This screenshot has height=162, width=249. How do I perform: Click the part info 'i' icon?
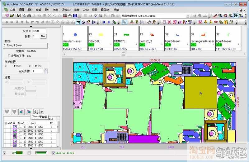pos(180,22)
